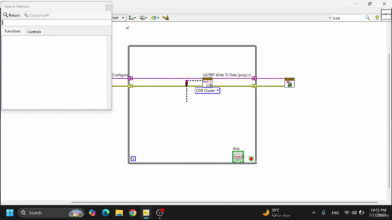Open the Align Objects toolbar menu
Image resolution: width=392 pixels, height=220 pixels.
tap(132, 18)
